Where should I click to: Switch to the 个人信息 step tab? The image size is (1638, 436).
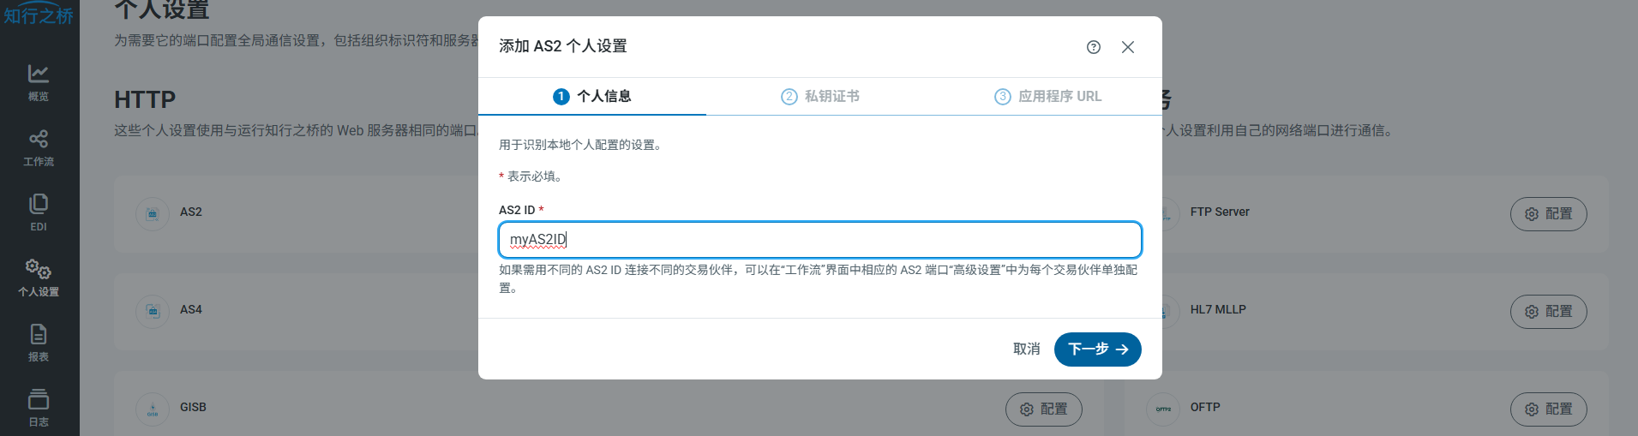pyautogui.click(x=592, y=97)
